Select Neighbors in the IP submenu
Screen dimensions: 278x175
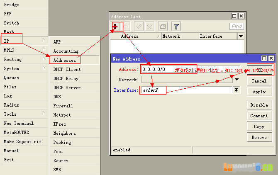coord(75,133)
